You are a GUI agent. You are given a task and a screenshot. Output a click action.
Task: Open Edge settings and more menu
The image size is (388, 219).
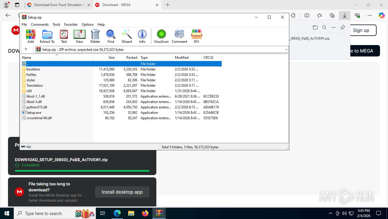coord(370,15)
